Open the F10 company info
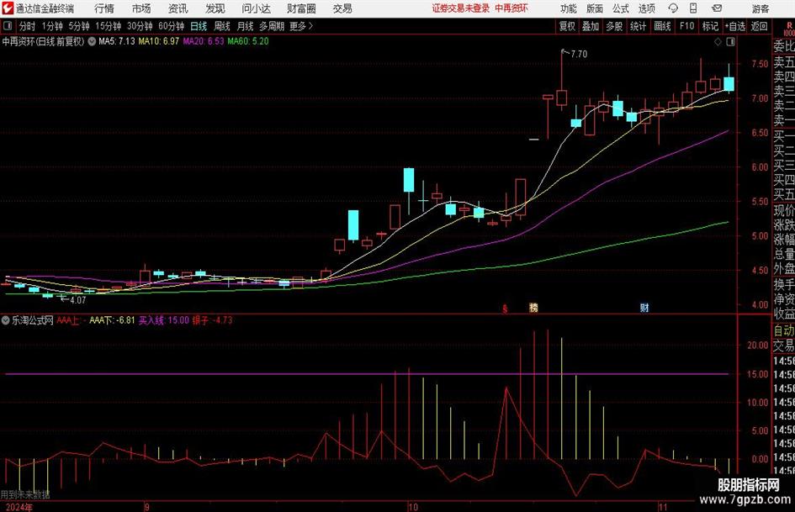795x512 pixels. tap(686, 26)
